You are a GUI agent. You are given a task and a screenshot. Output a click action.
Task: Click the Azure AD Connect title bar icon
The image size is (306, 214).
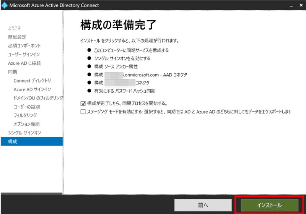click(x=4, y=5)
